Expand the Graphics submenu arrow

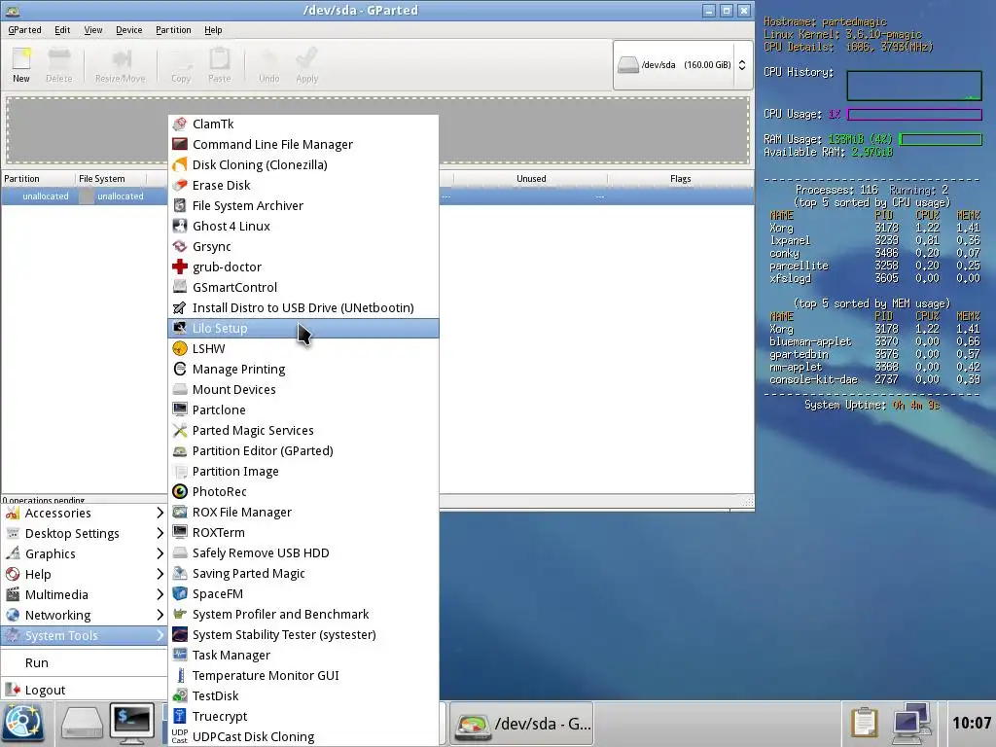click(160, 553)
